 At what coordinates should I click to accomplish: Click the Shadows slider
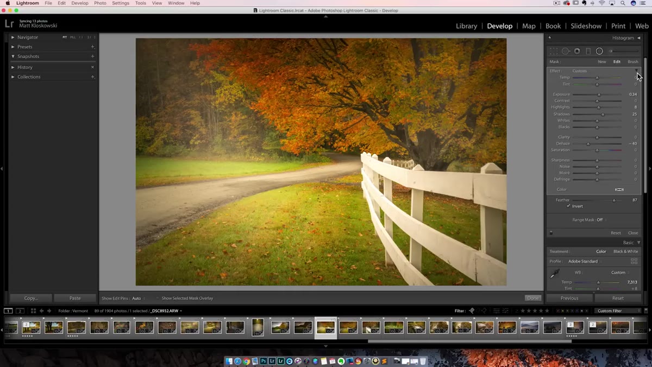[597, 115]
